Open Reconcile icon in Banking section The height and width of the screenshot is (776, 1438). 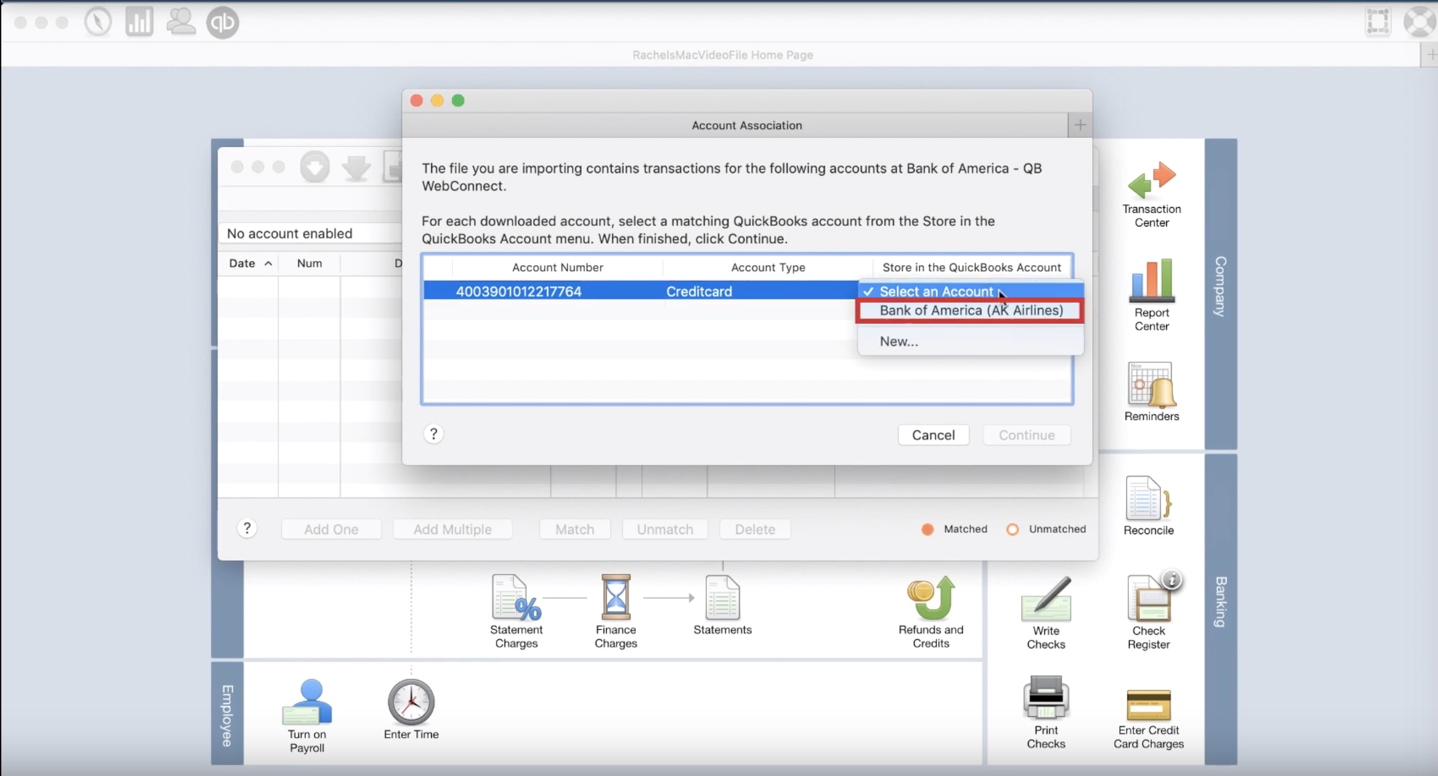[1148, 498]
